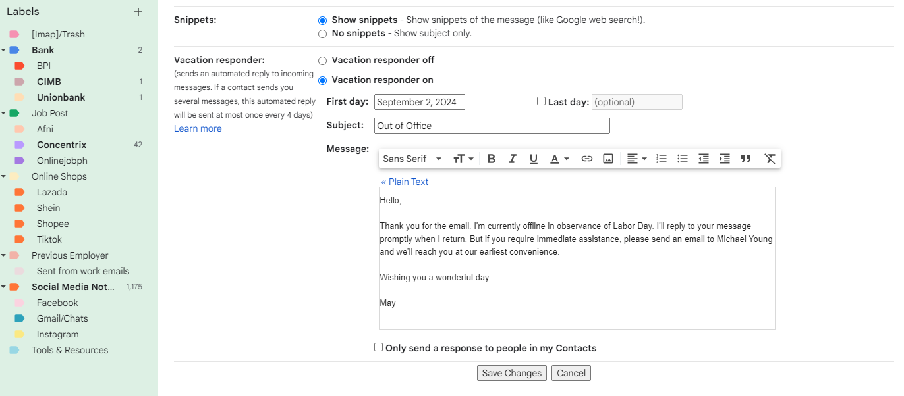Check Only send response to Contacts

pos(379,347)
